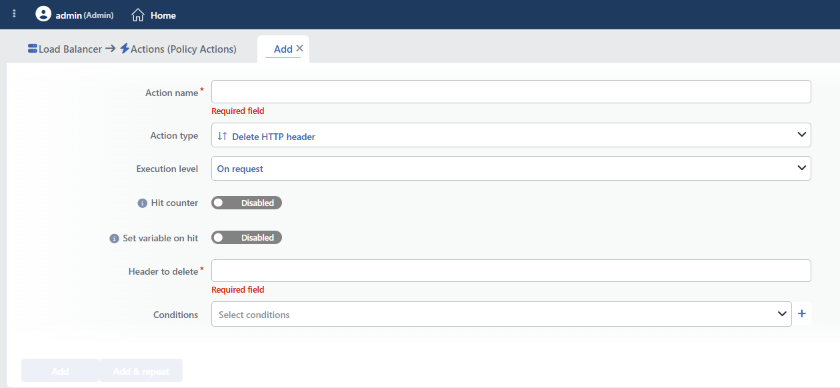Click the Add & repeat button
Viewport: 840px width, 388px height.
(x=141, y=371)
